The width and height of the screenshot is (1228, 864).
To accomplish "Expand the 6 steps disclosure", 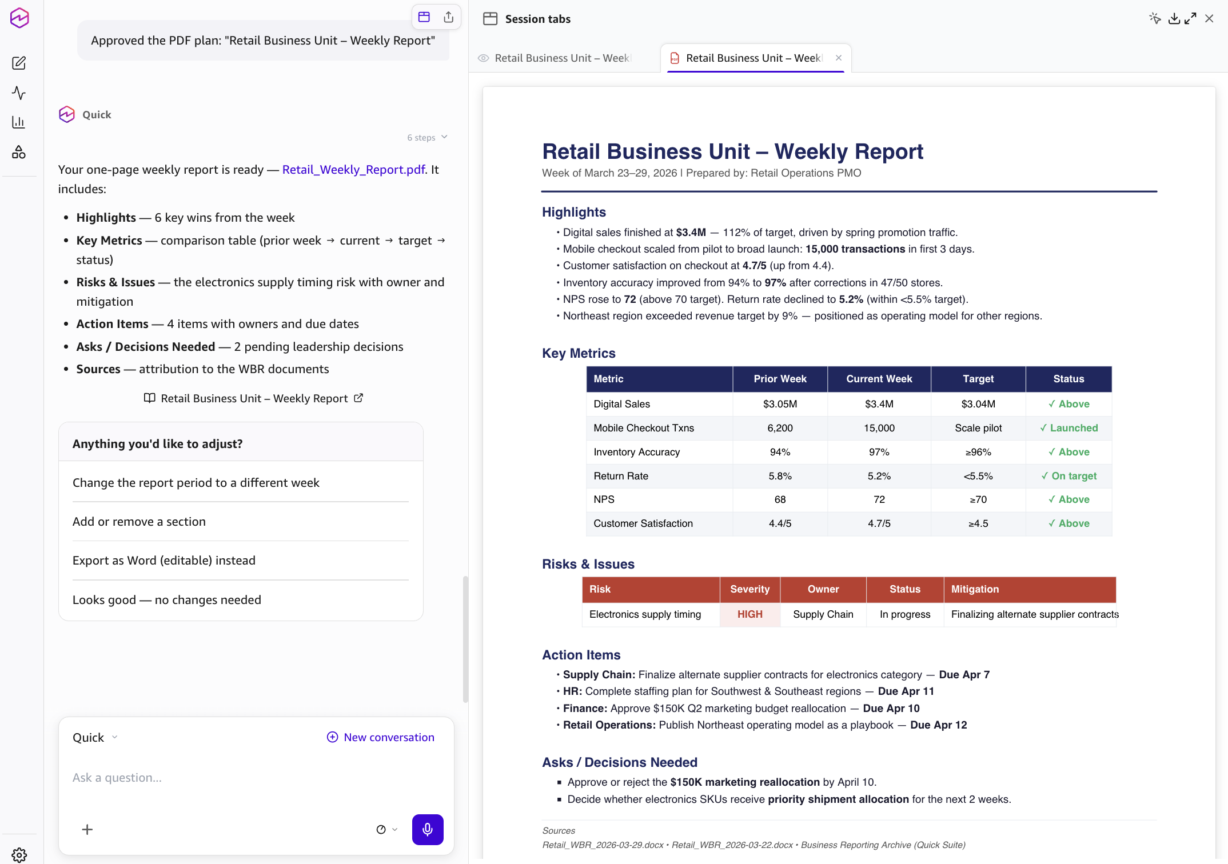I will 427,138.
